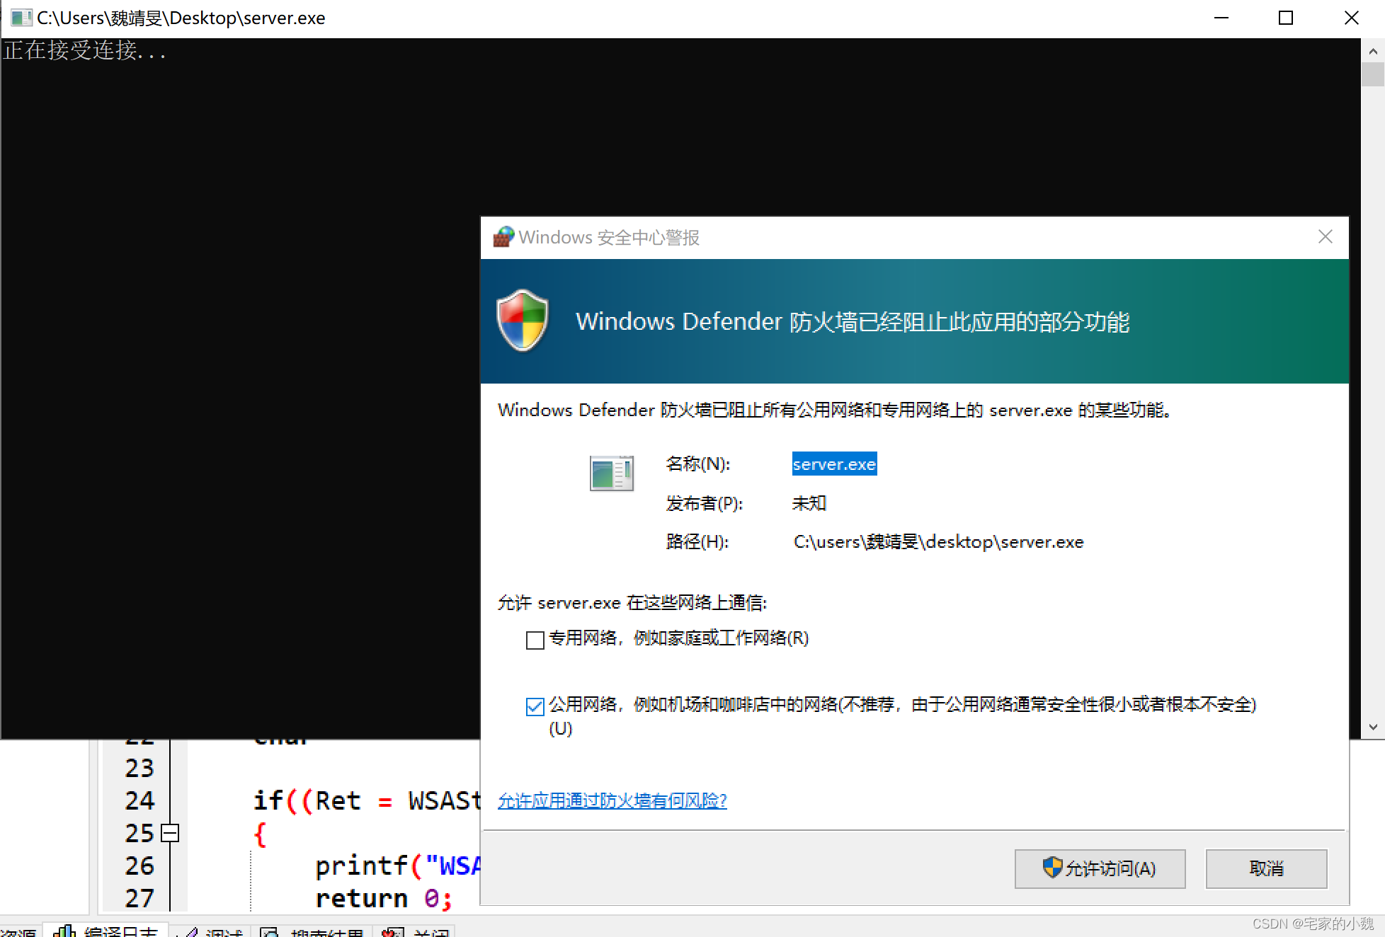Screen dimensions: 1385x937
Task: Close the Windows security alert dialog
Action: [x=1326, y=236]
